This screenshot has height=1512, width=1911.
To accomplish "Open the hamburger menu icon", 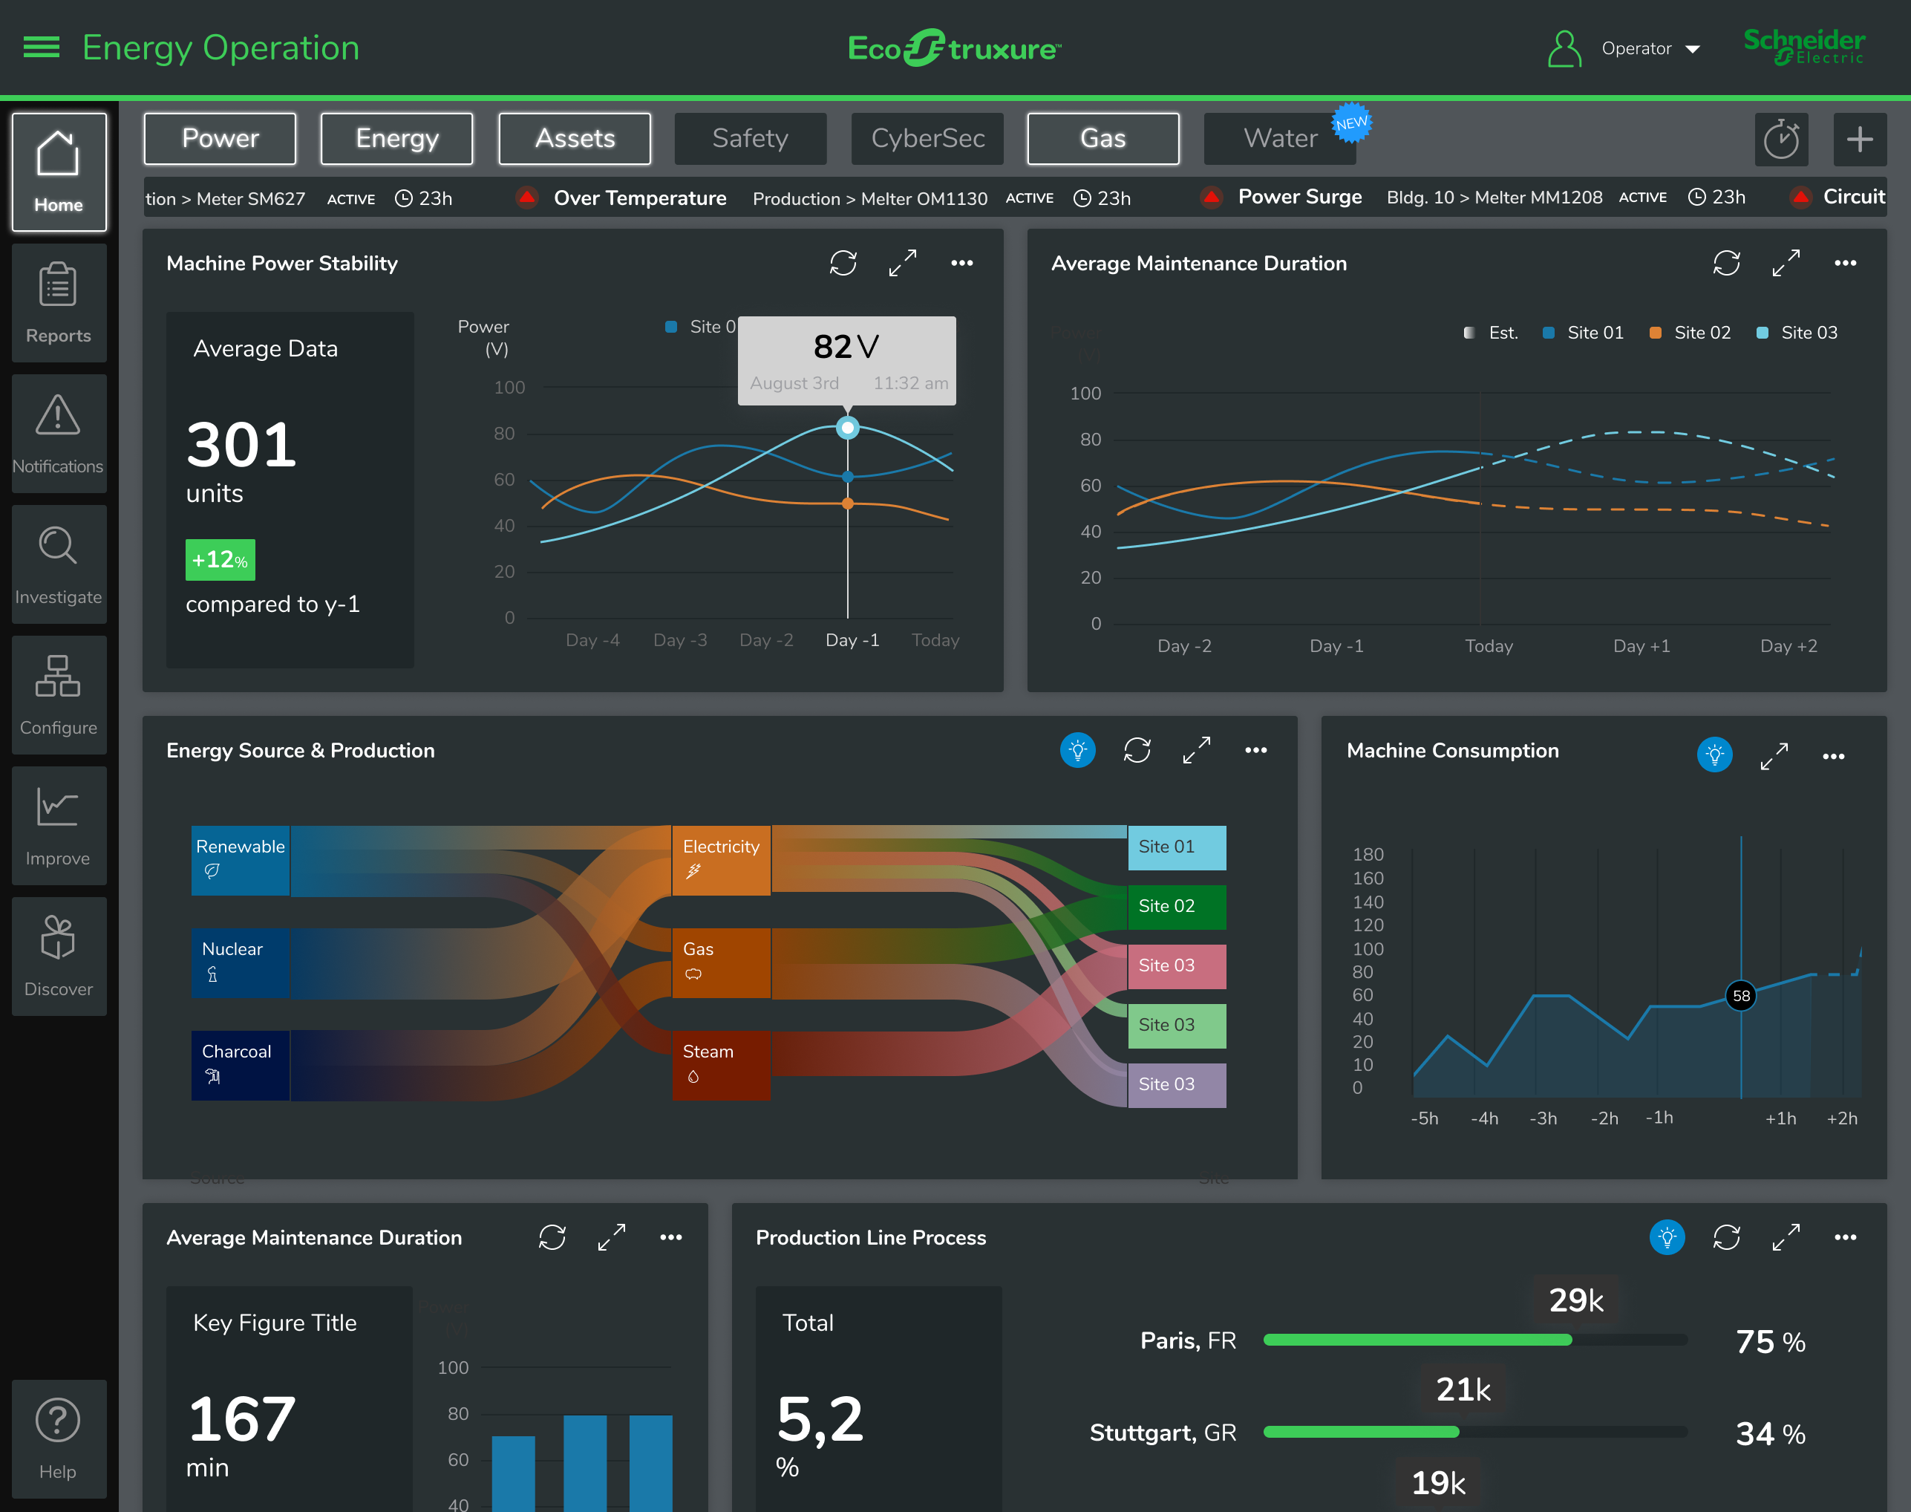I will [x=41, y=47].
